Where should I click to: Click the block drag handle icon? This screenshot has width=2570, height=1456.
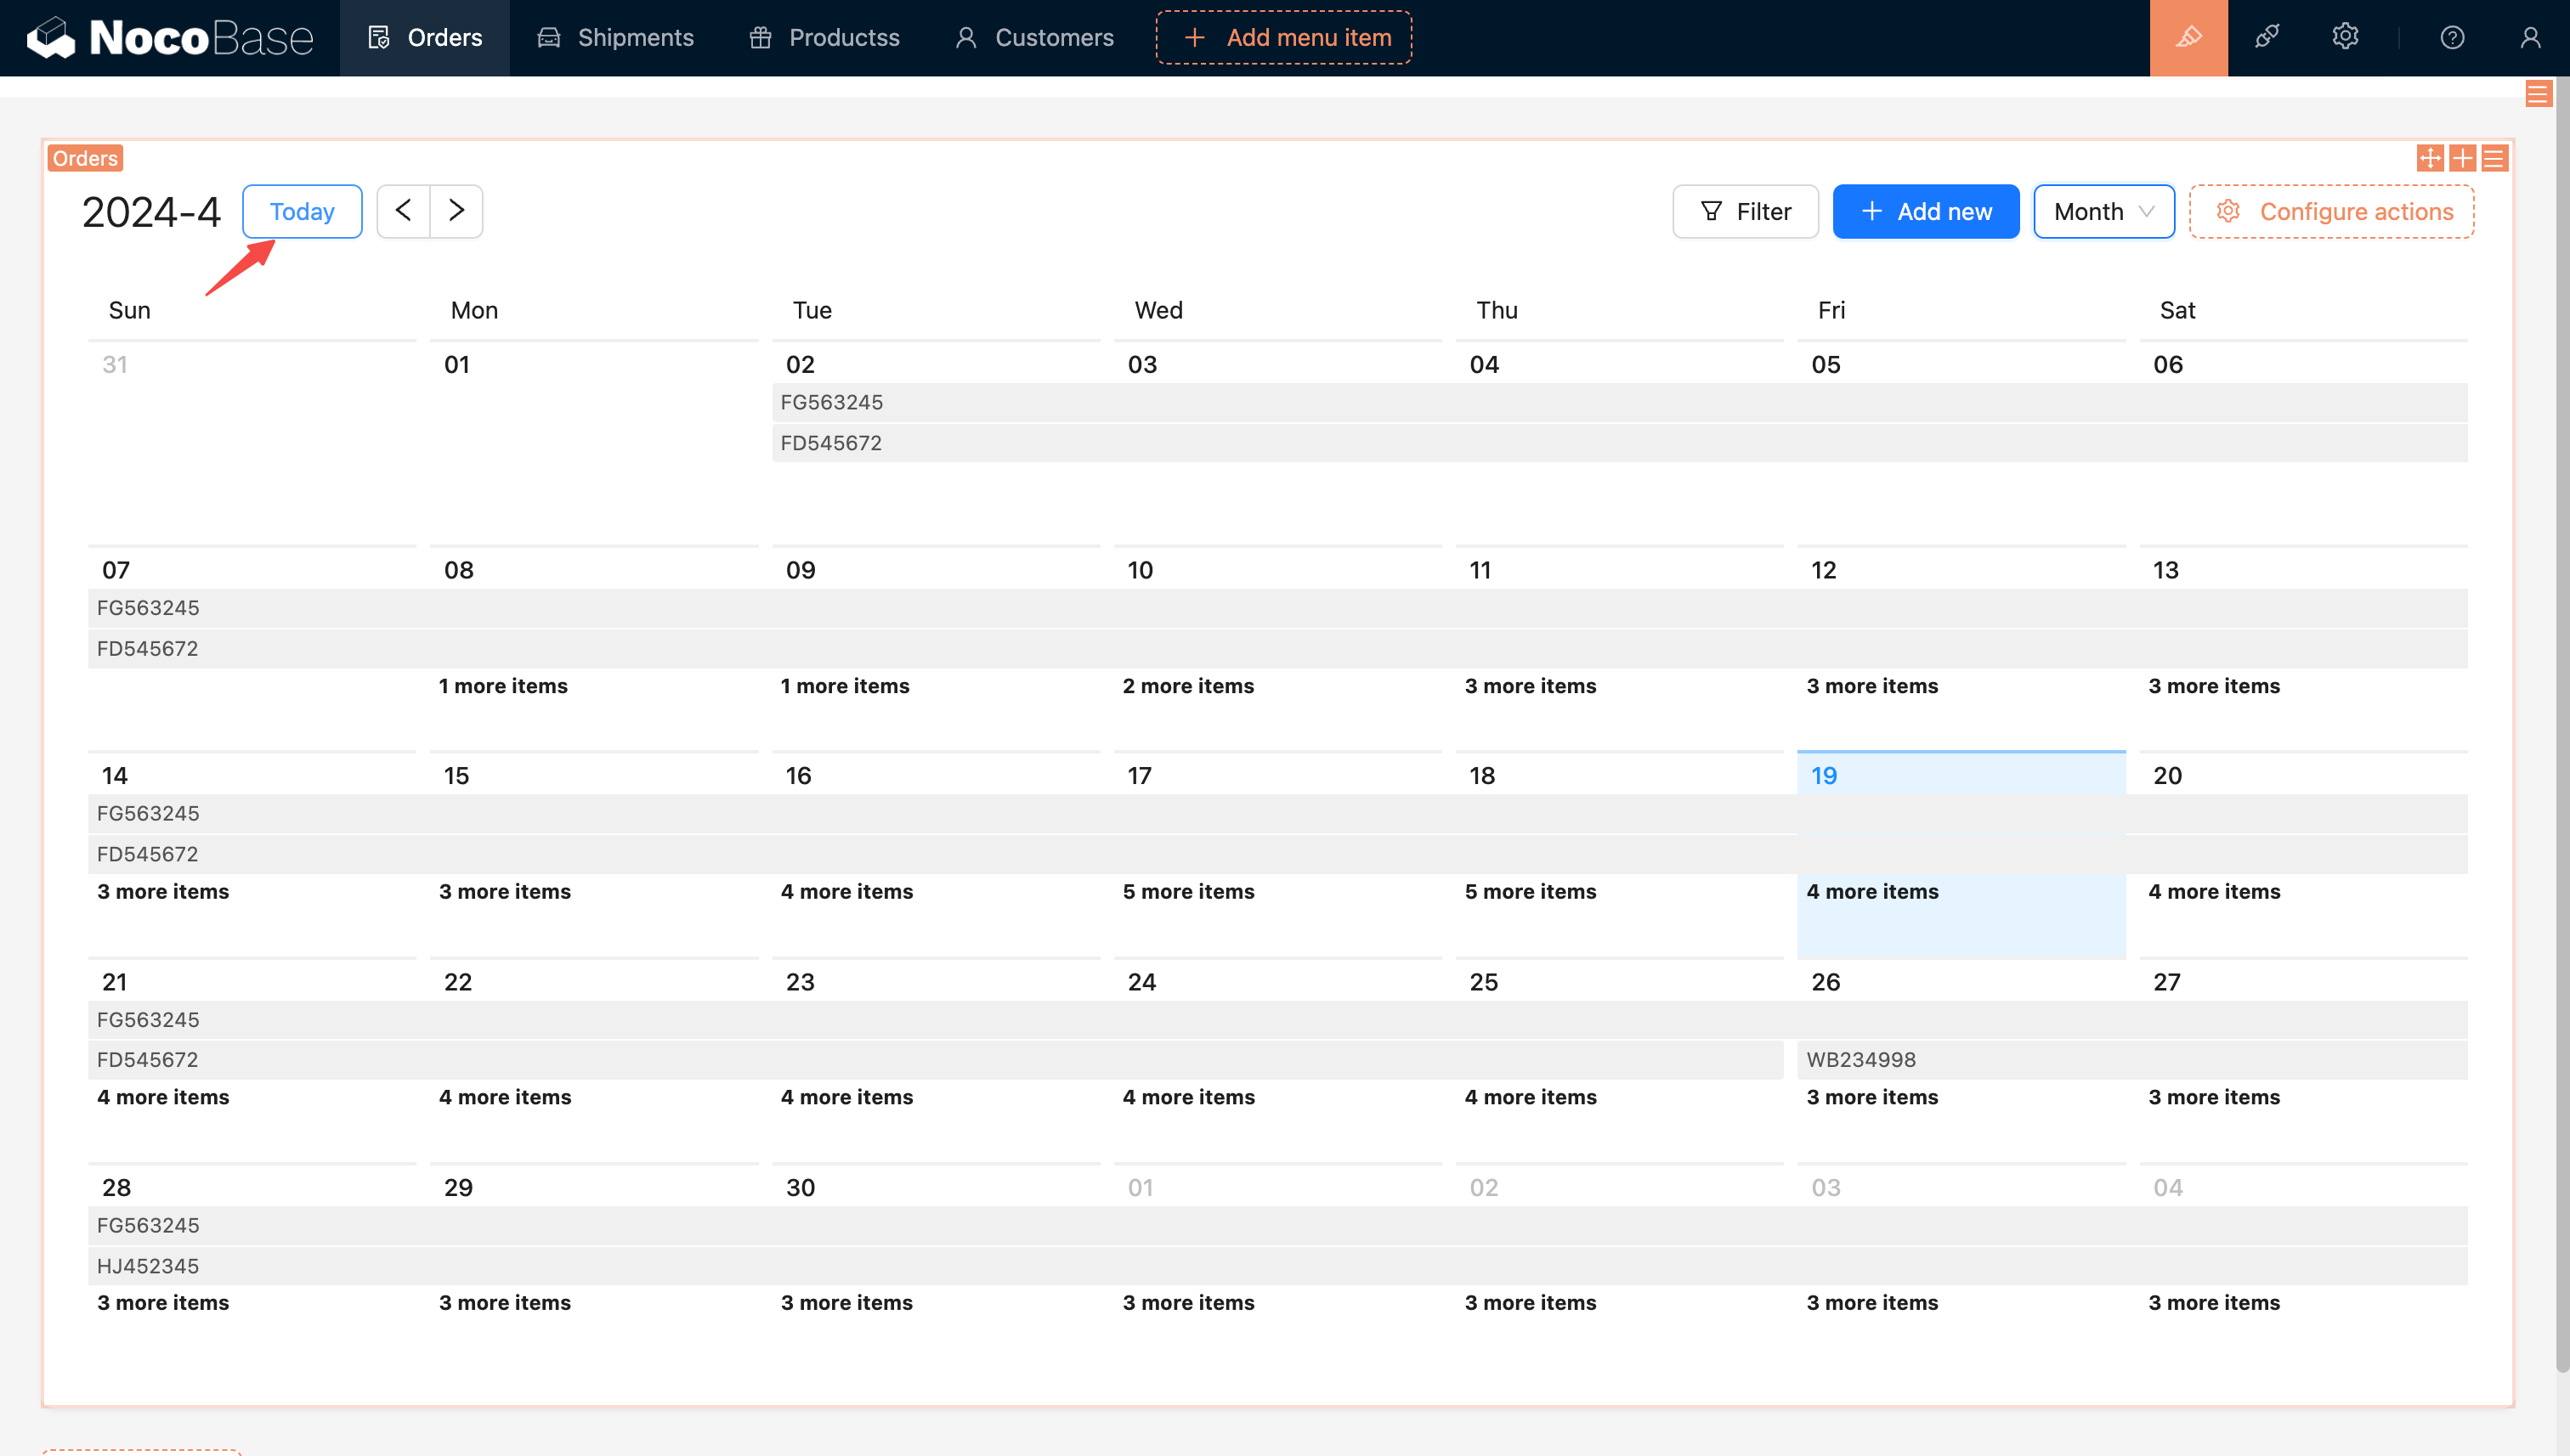(x=2430, y=158)
